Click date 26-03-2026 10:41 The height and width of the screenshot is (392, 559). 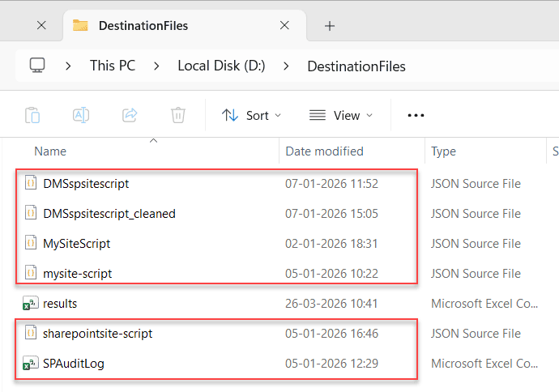pyautogui.click(x=331, y=304)
